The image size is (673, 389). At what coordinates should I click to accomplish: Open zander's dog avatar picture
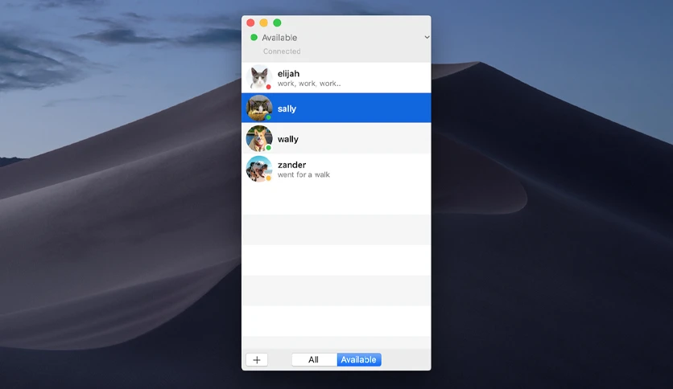(x=258, y=169)
